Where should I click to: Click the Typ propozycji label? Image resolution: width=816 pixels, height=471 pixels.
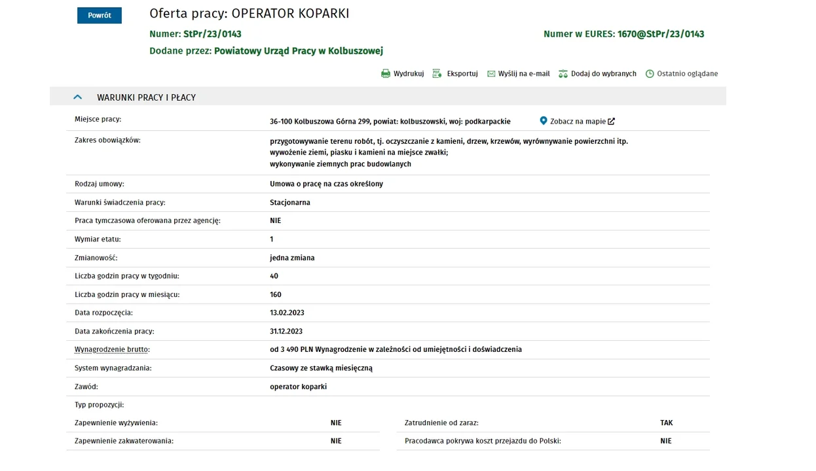tap(99, 405)
